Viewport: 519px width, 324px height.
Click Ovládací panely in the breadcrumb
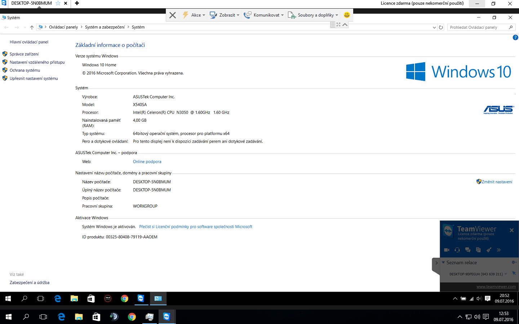point(63,27)
